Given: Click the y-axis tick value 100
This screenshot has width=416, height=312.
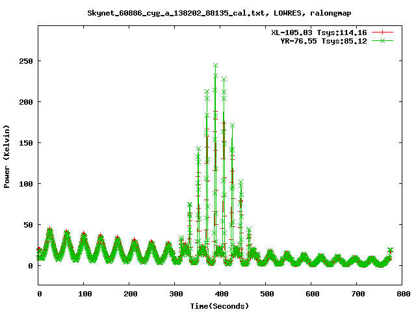Looking at the screenshot, I should click(x=26, y=184).
